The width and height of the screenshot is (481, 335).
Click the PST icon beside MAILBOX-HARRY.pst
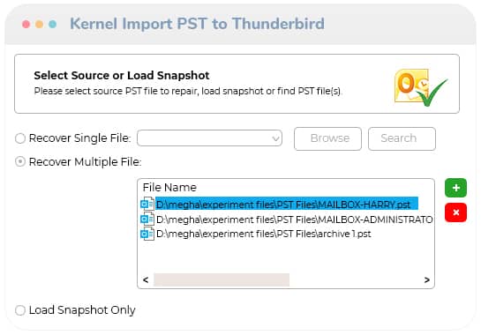pos(147,204)
